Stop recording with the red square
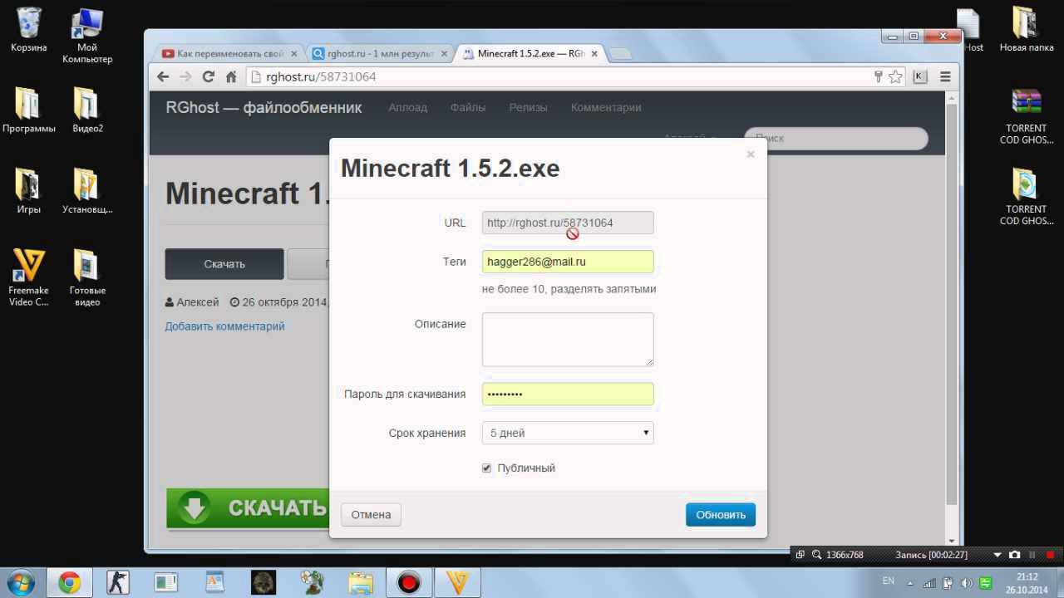This screenshot has width=1064, height=598. click(x=1051, y=555)
